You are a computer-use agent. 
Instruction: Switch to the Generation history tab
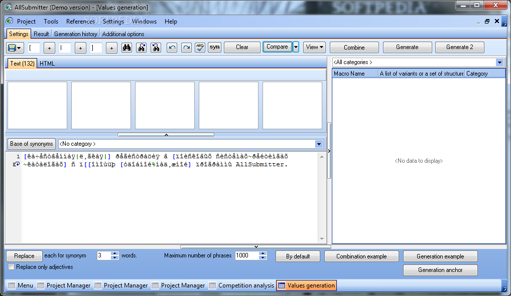[76, 34]
